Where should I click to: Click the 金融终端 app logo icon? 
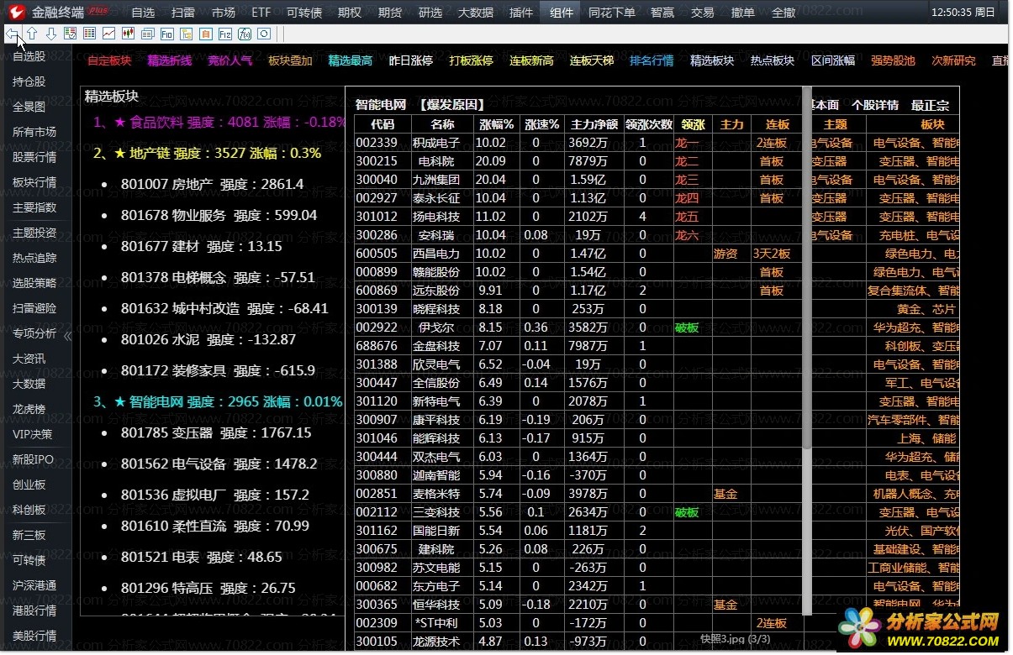[16, 12]
